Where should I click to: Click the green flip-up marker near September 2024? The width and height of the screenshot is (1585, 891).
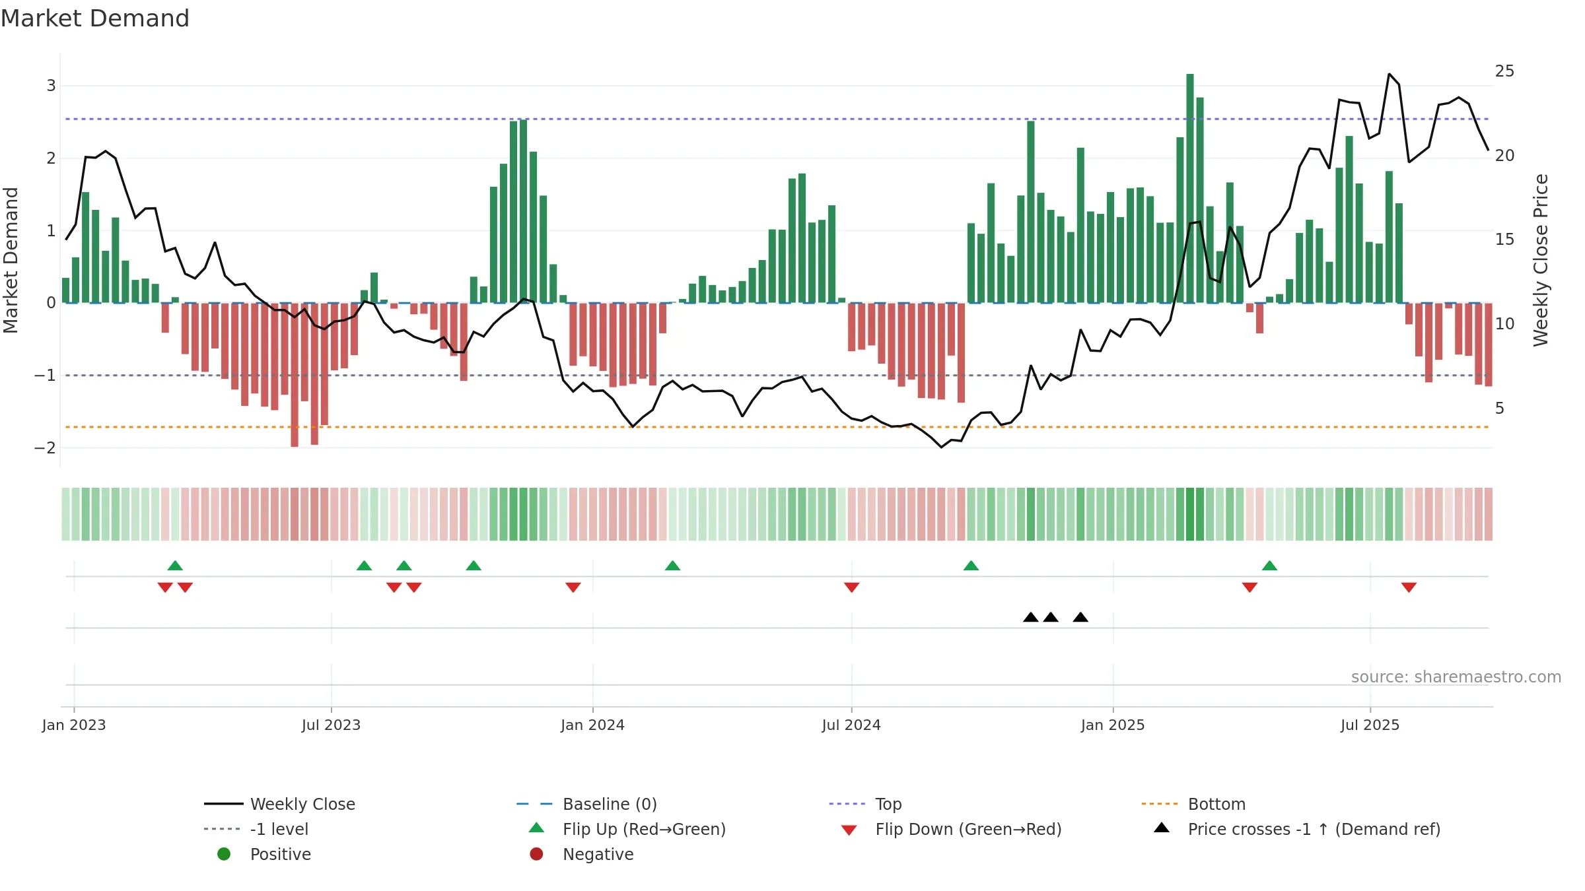(x=971, y=565)
